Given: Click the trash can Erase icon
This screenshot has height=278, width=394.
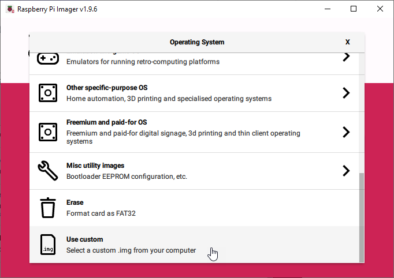Looking at the screenshot, I should (x=48, y=208).
